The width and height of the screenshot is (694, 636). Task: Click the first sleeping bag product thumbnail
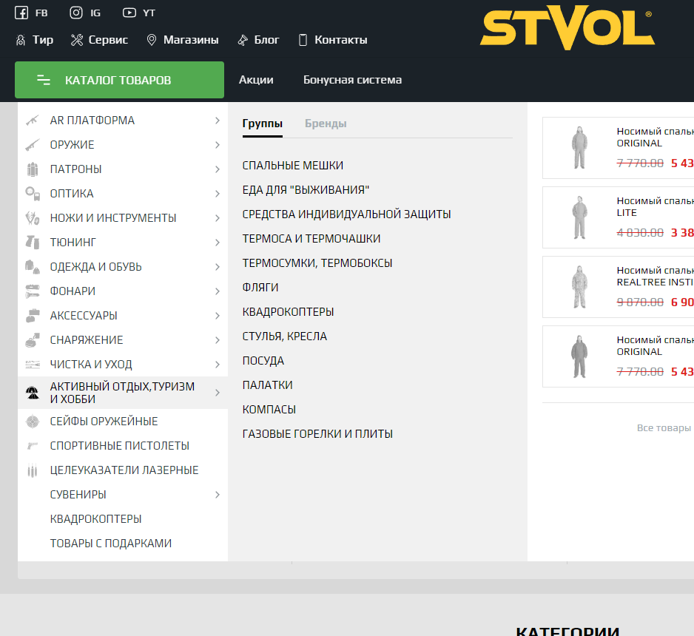click(579, 148)
